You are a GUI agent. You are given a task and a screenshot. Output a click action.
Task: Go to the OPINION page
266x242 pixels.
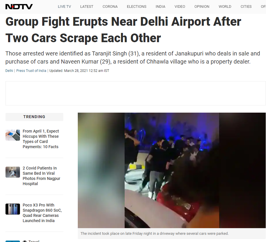click(x=202, y=7)
